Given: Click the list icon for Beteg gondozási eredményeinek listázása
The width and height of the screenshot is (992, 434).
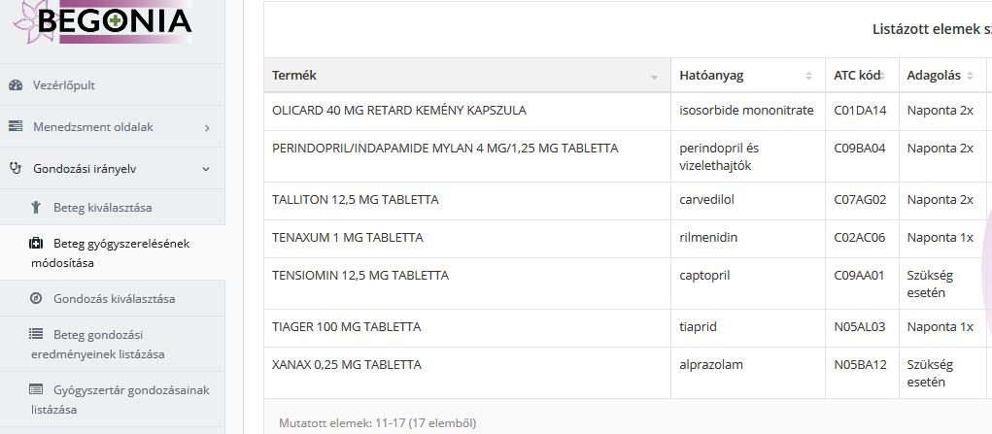Looking at the screenshot, I should (36, 333).
